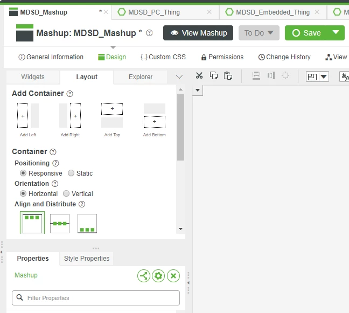Open the Change History section

pyautogui.click(x=284, y=57)
